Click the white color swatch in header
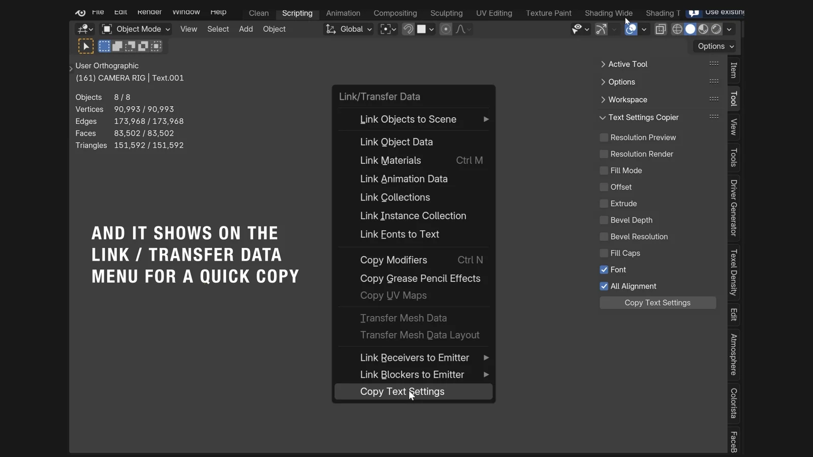This screenshot has height=457, width=813. (x=423, y=29)
